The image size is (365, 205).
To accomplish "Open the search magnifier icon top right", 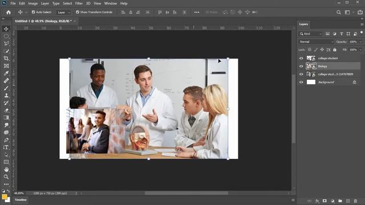I will 339,13.
